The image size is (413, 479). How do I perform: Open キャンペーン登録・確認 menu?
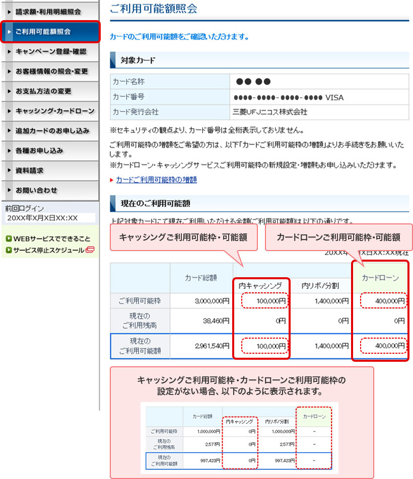50,51
